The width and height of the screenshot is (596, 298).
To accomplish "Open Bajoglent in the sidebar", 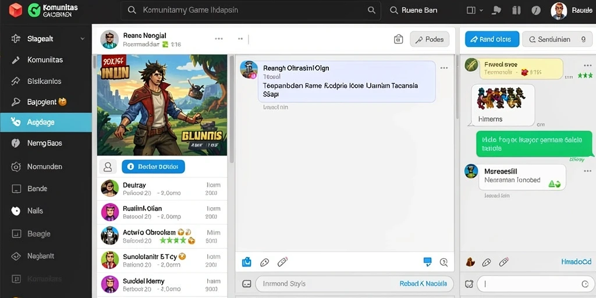I will (x=46, y=101).
